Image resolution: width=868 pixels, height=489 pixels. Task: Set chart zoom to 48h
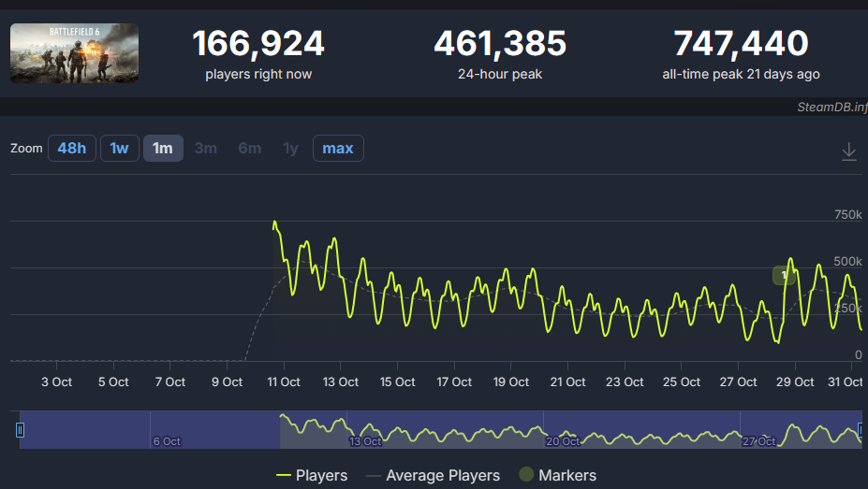72,148
